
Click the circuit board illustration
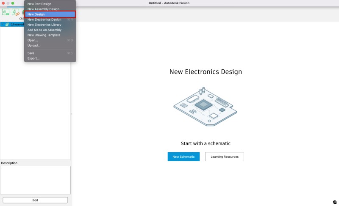point(206,107)
